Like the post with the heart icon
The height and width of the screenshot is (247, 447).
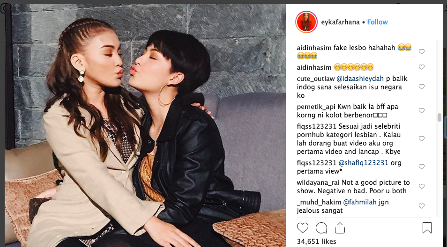tap(303, 228)
